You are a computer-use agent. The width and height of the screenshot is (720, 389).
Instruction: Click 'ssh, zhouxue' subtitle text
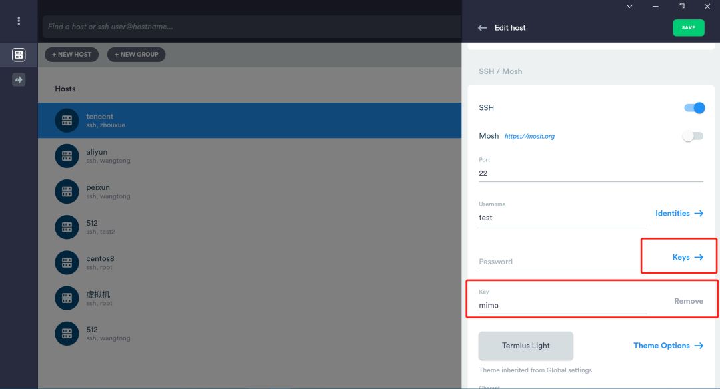pos(105,125)
